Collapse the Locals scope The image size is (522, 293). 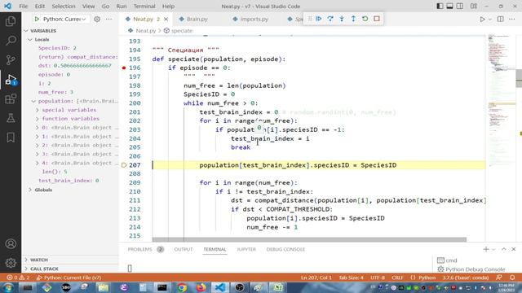42,39
